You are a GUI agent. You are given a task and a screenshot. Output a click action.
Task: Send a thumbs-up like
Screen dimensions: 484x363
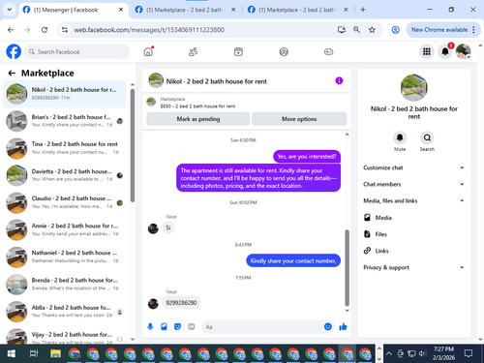pyautogui.click(x=343, y=327)
